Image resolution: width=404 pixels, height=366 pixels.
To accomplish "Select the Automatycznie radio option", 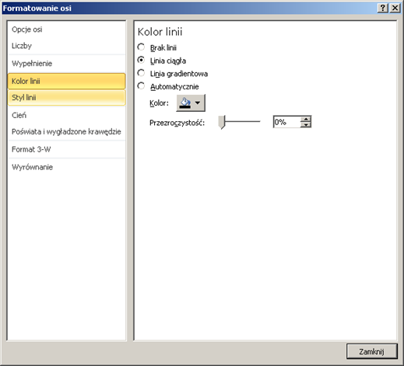I will [x=141, y=86].
